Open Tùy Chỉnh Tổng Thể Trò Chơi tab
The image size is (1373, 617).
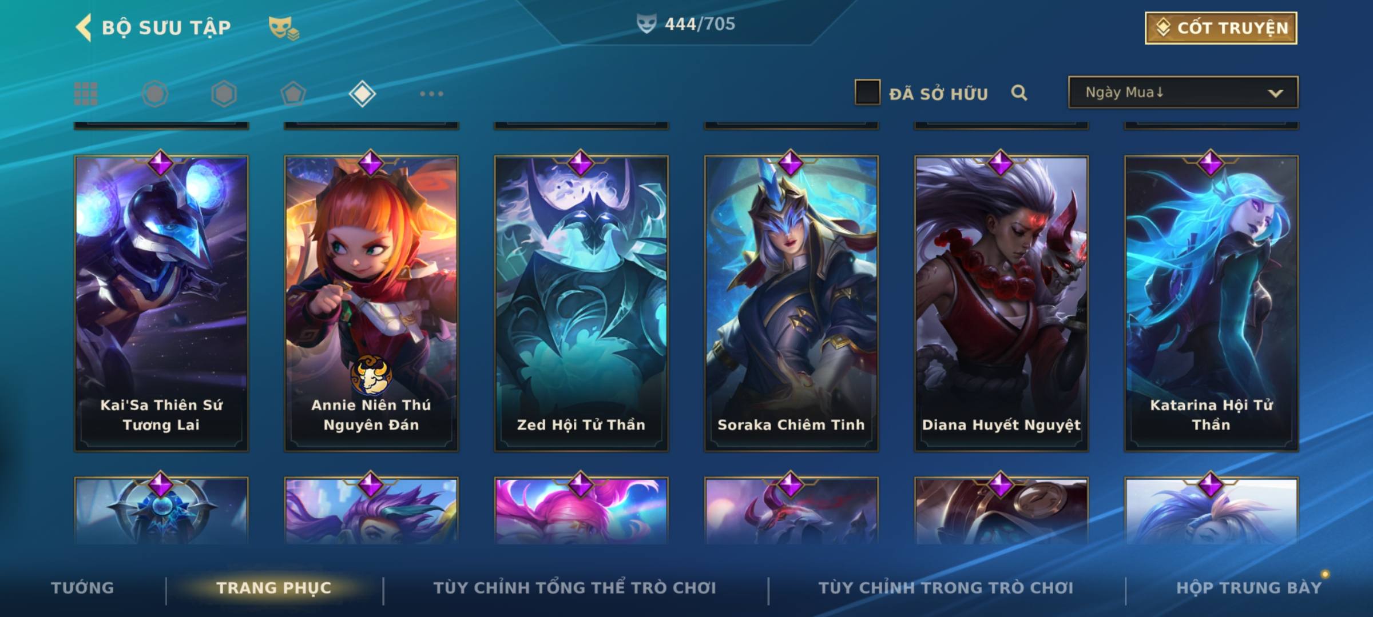(x=574, y=588)
